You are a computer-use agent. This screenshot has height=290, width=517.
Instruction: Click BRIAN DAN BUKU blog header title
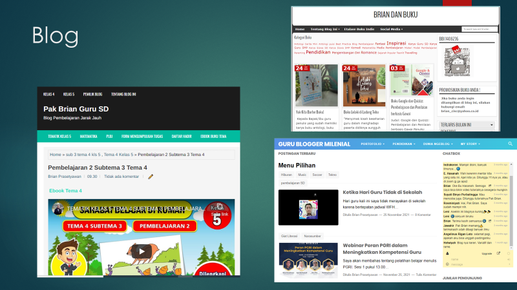pos(396,15)
